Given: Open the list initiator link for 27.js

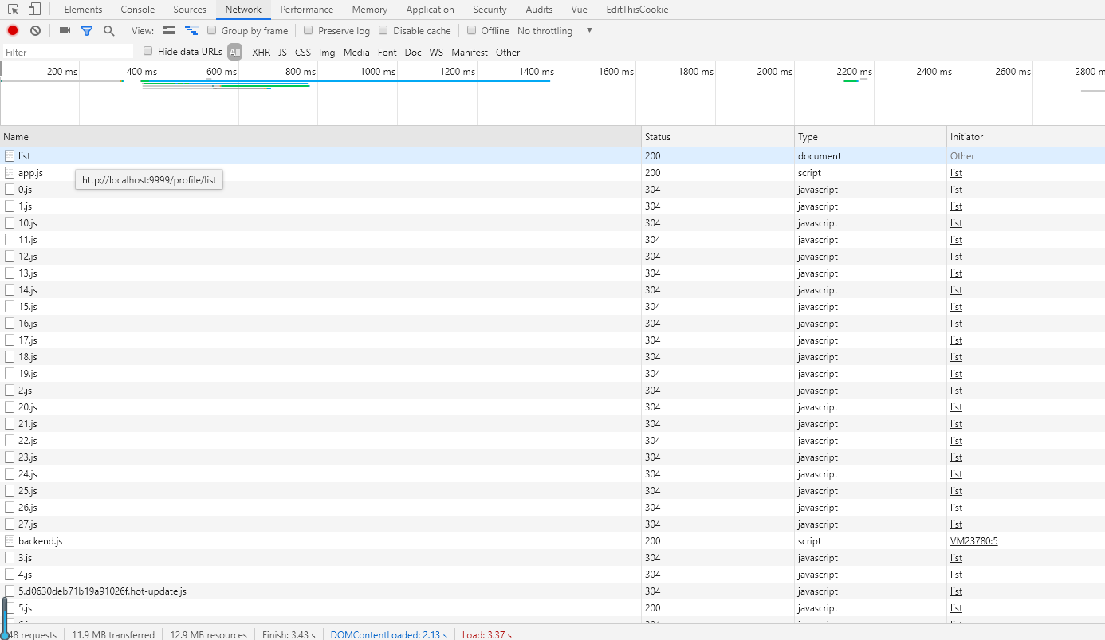Looking at the screenshot, I should coord(956,524).
